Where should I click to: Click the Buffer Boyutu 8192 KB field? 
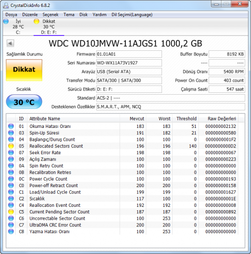click(227, 54)
